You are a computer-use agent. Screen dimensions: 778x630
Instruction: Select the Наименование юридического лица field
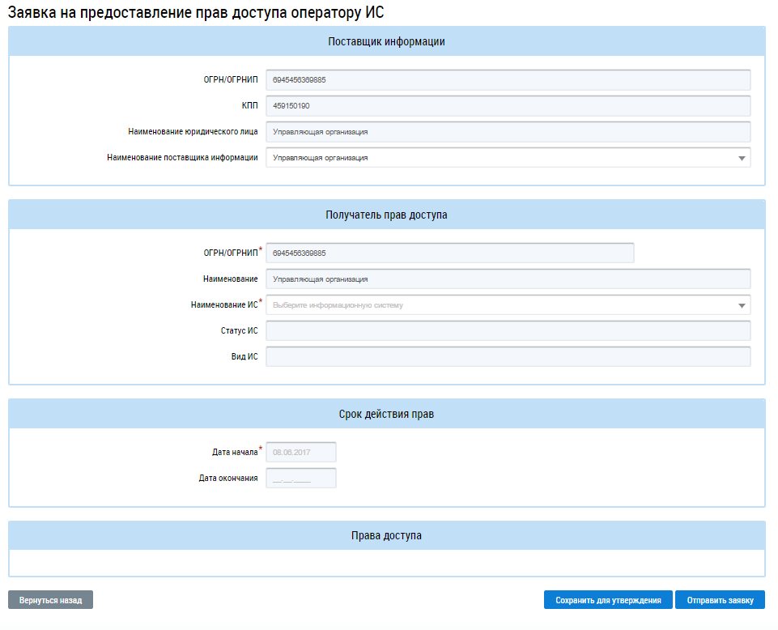pyautogui.click(x=508, y=132)
